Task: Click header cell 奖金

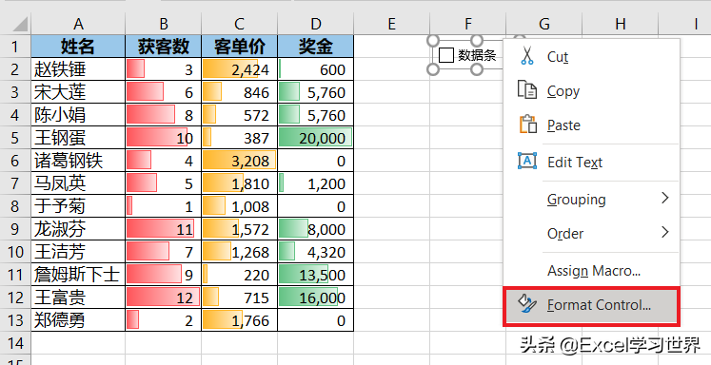Action: pos(316,47)
